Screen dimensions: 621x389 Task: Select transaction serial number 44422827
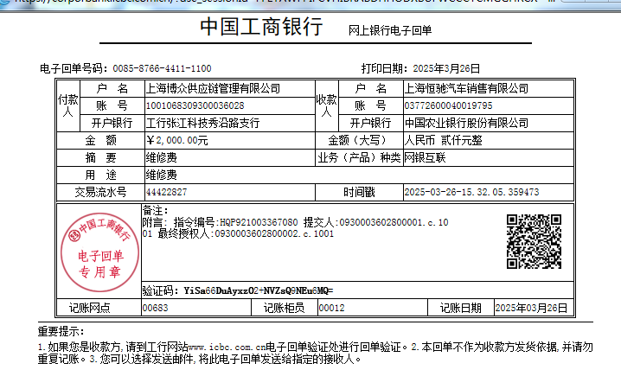click(x=166, y=192)
